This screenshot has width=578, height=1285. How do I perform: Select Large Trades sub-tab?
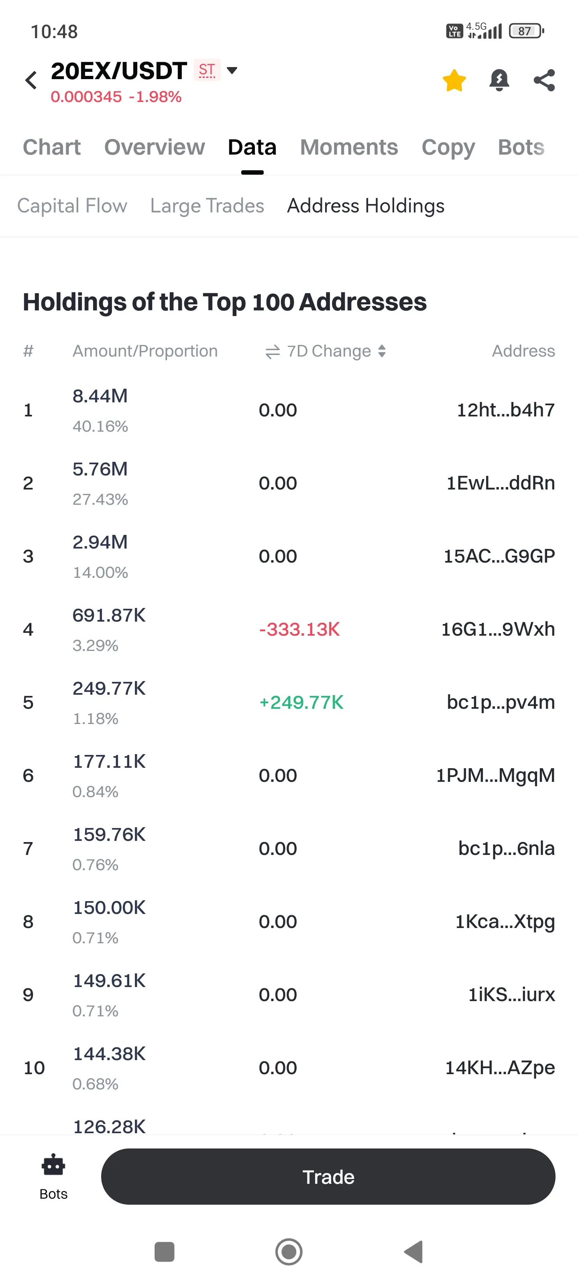(207, 206)
